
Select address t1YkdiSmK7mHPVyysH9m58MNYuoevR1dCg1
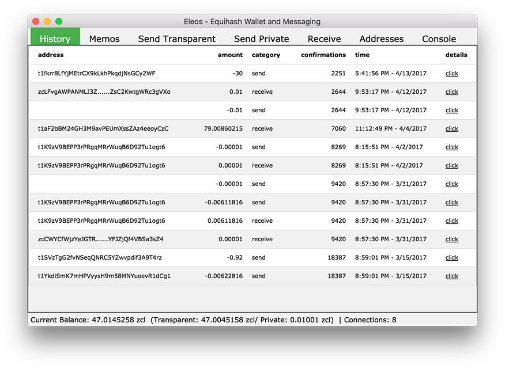pyautogui.click(x=104, y=276)
